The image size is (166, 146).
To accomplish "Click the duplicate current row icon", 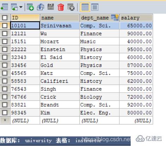I will [x=41, y=7].
